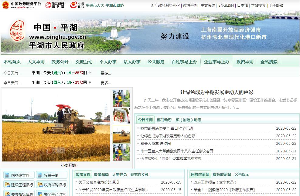The height and width of the screenshot is (196, 300).
Task: Switch to the 省政府要闻 tab
Action: tap(222, 174)
